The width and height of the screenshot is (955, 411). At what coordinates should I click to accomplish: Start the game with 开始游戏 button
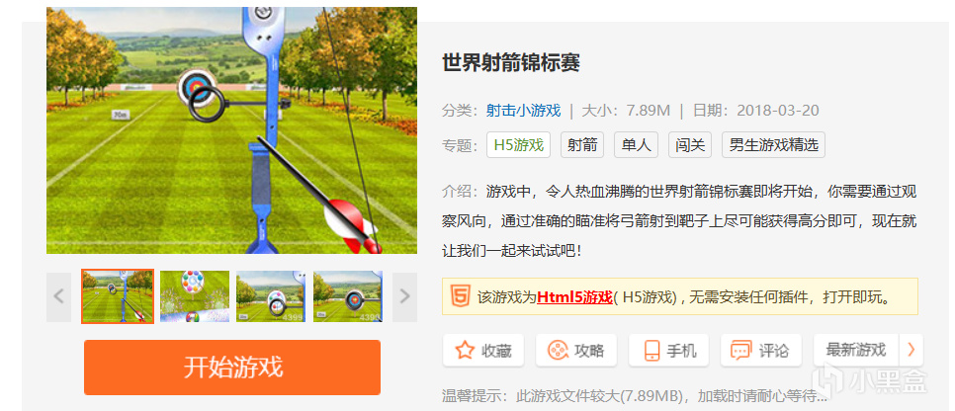pyautogui.click(x=232, y=368)
